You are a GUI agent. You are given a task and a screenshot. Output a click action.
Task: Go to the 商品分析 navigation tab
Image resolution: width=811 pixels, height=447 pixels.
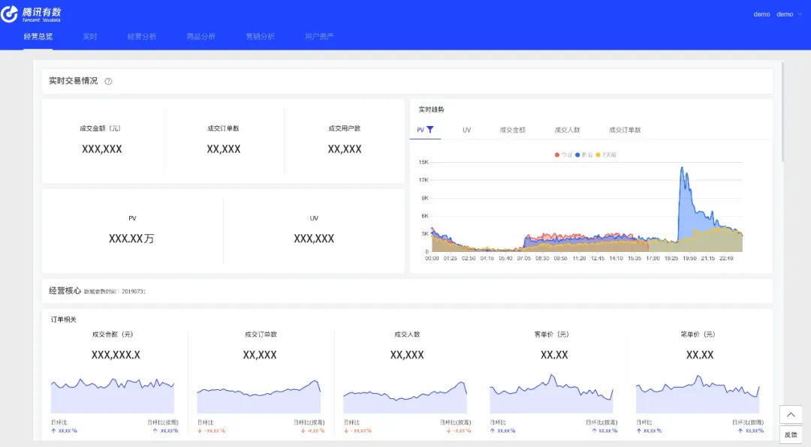[x=201, y=37]
